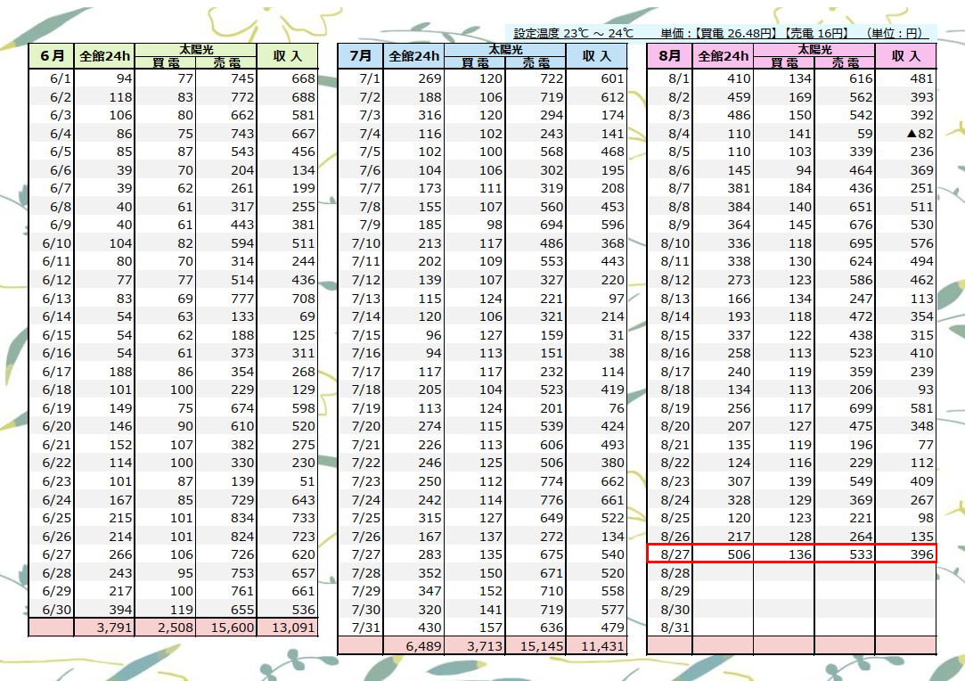Click 全館24h value 188 in row 6/17
Image resolution: width=965 pixels, height=681 pixels.
click(x=104, y=372)
